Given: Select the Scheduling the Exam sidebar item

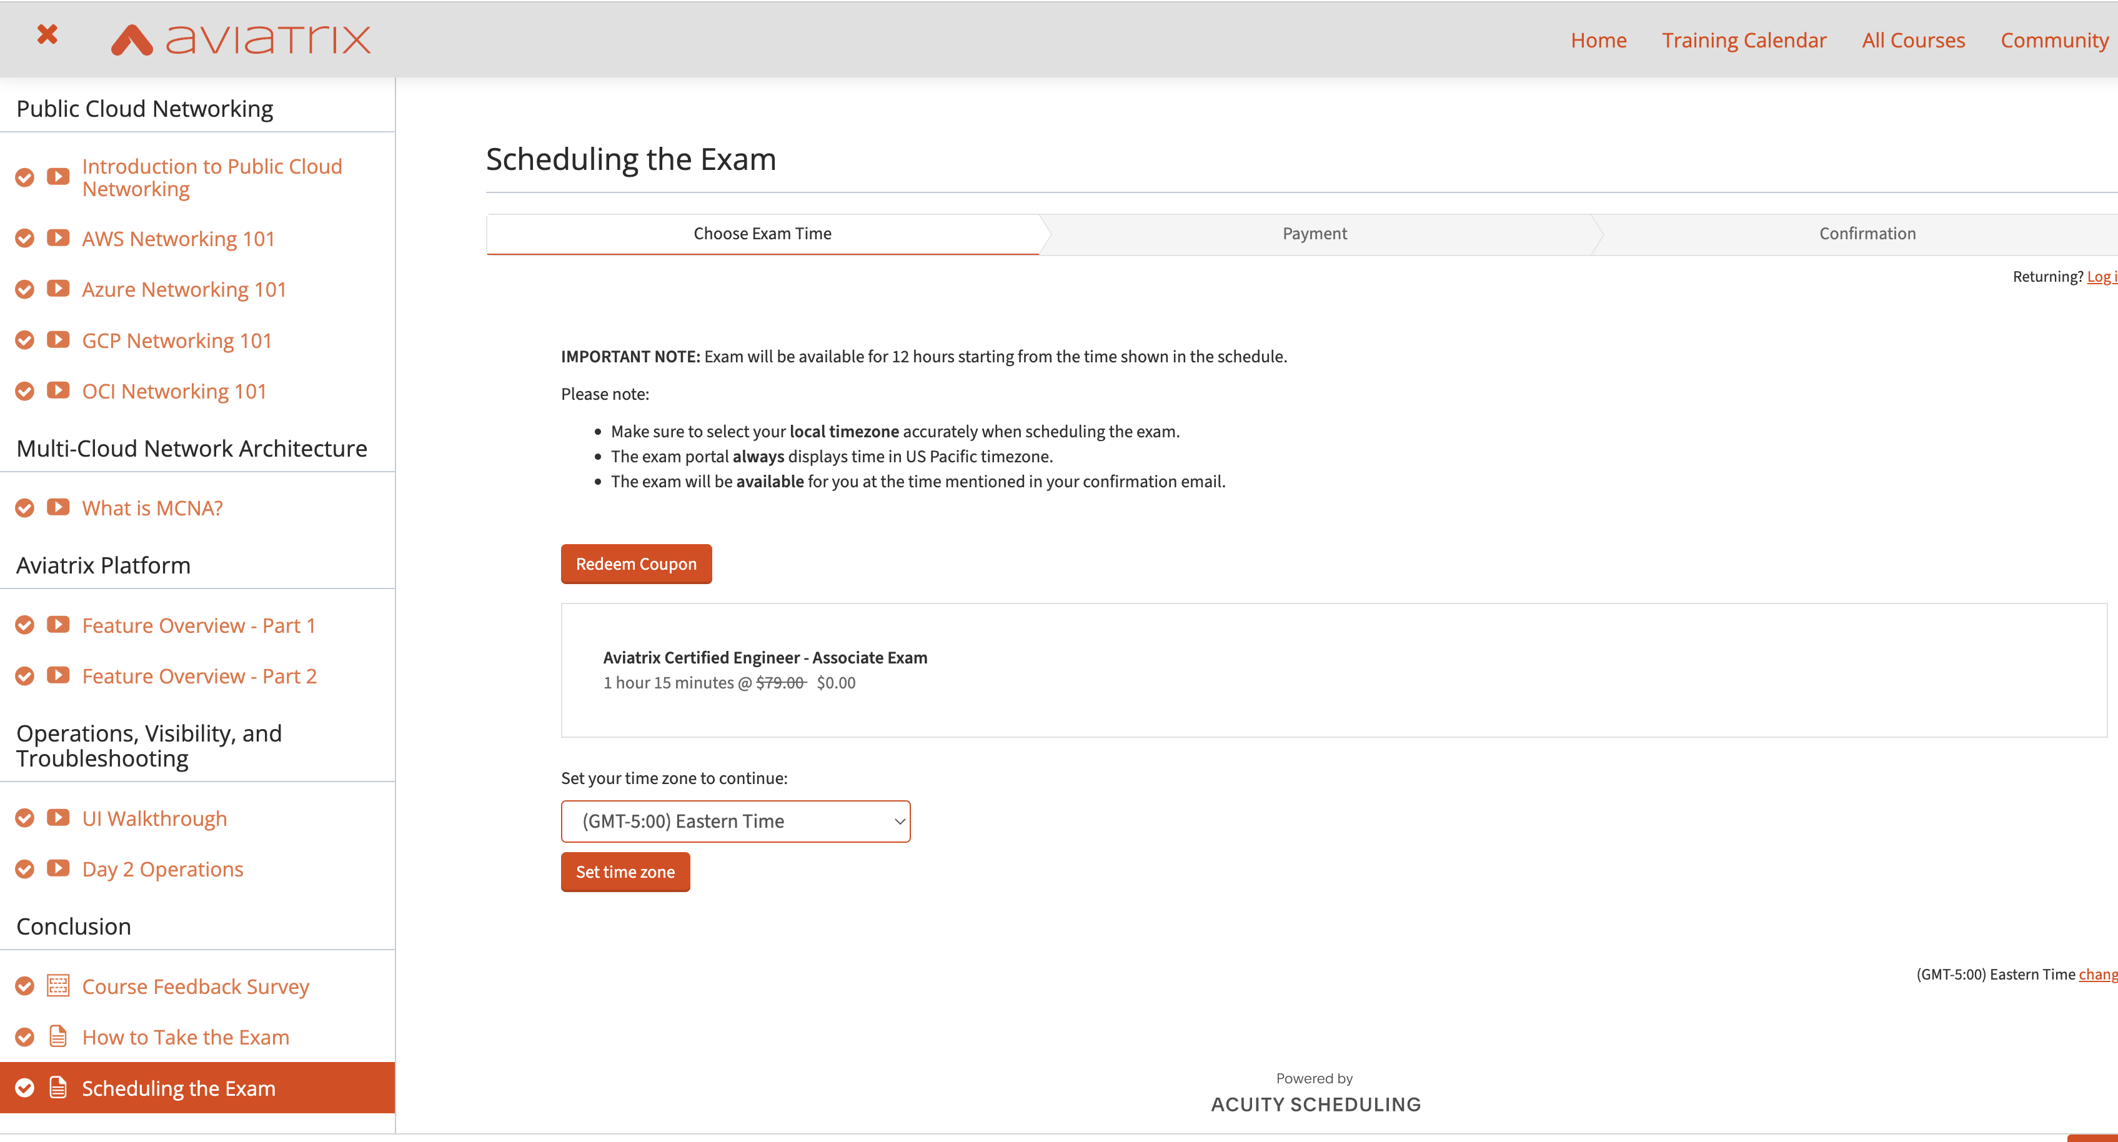Looking at the screenshot, I should [x=197, y=1088].
